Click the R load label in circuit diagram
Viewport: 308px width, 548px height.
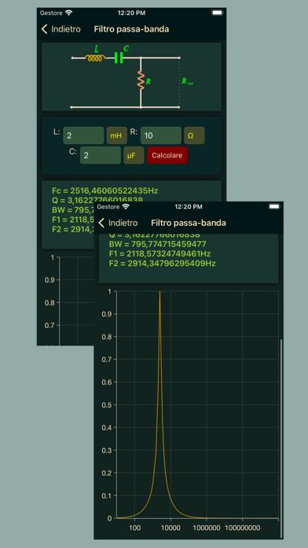(x=187, y=81)
